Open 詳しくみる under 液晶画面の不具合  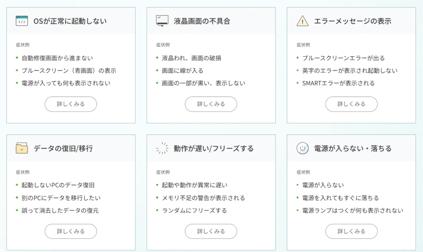click(x=211, y=104)
